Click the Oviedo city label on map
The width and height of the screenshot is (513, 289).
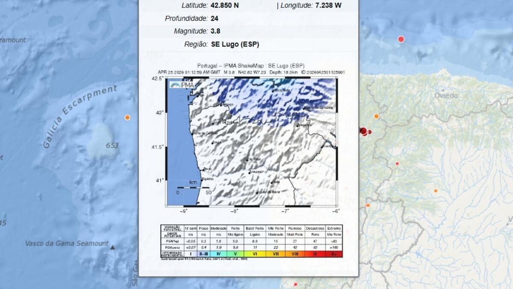pyautogui.click(x=446, y=95)
